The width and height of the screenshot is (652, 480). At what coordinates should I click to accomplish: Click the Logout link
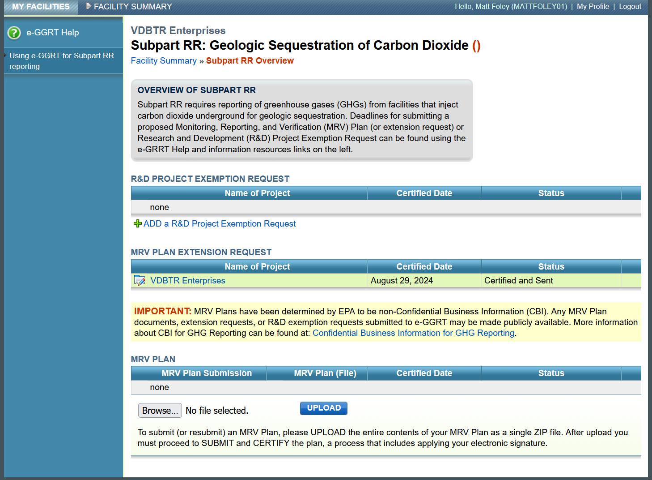pos(630,7)
